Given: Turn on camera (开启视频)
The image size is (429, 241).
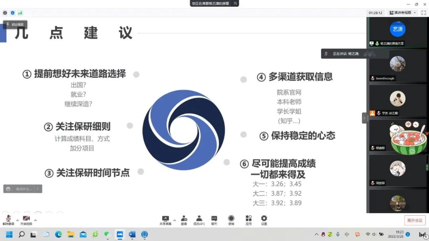Looking at the screenshot, I should 26,220.
